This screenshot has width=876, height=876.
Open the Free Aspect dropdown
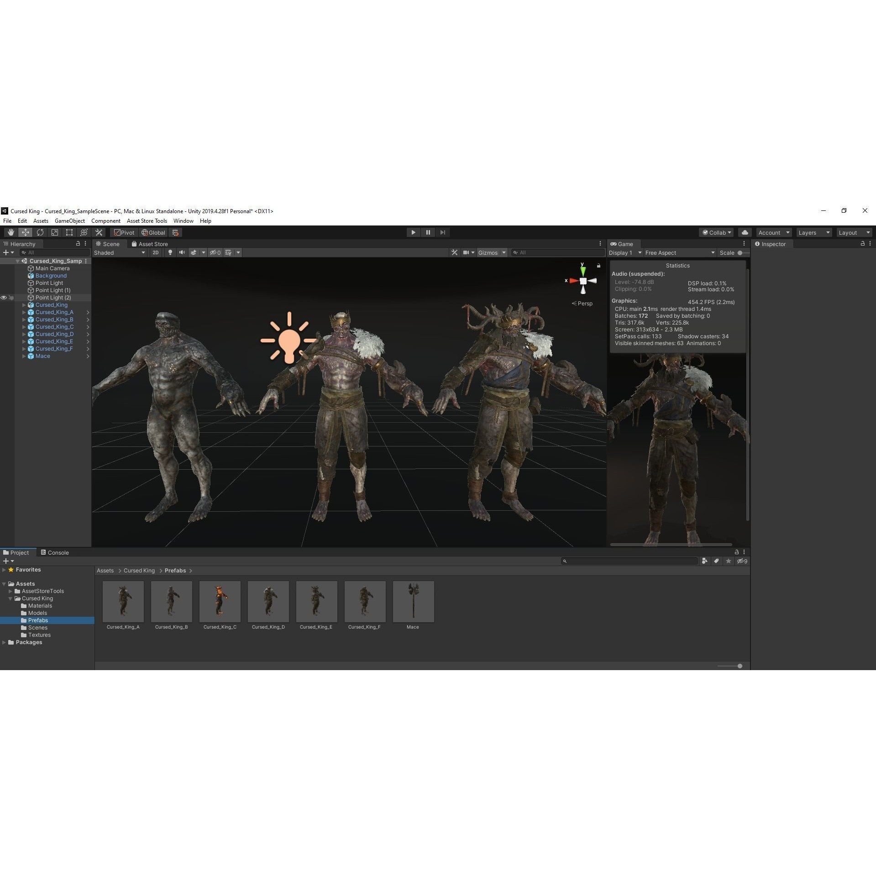680,252
